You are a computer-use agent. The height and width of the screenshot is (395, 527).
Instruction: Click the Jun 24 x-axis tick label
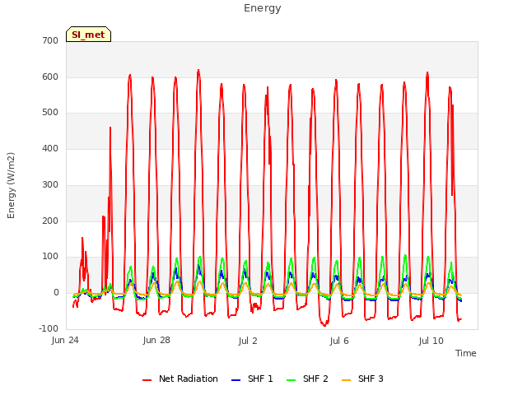tap(65, 341)
